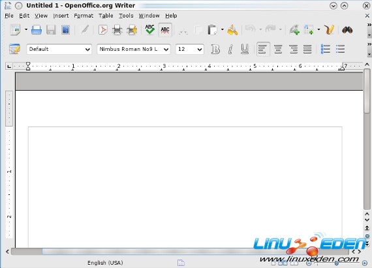The width and height of the screenshot is (372, 268).
Task: Open the Page Preview icon
Action: (x=132, y=30)
